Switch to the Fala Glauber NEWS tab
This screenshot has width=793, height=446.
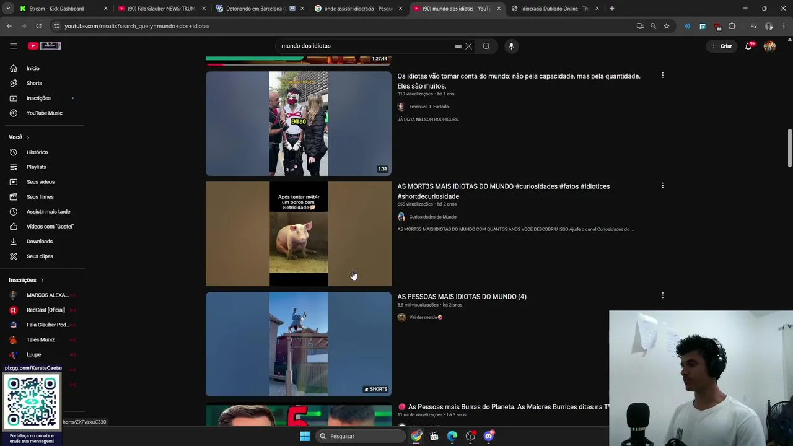(161, 9)
